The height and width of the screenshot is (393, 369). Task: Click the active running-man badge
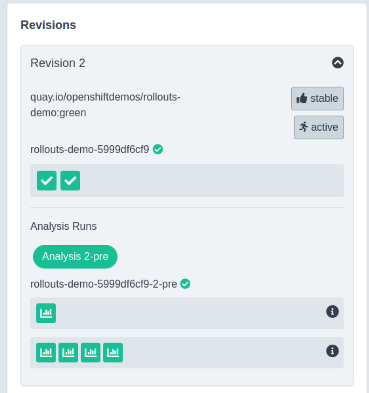(318, 127)
